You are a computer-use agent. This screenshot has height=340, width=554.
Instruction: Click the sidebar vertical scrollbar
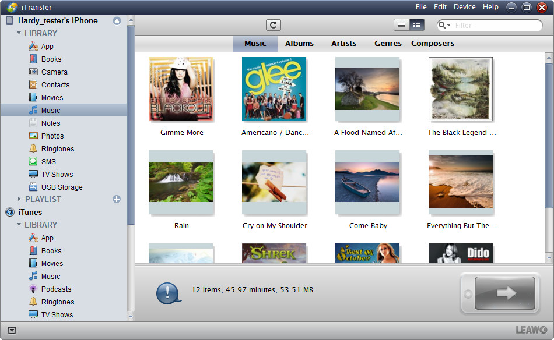click(x=131, y=116)
